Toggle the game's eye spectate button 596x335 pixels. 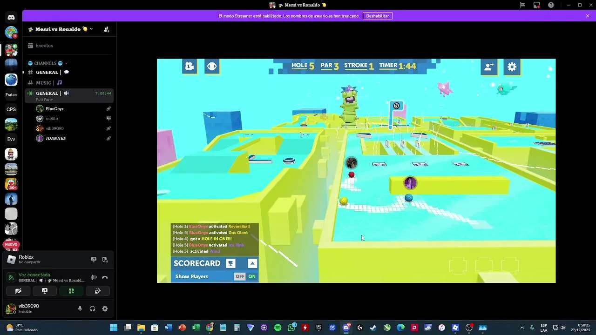tap(212, 67)
